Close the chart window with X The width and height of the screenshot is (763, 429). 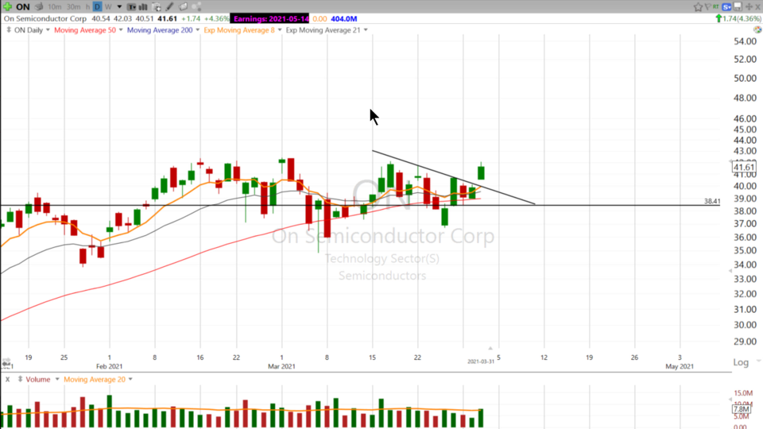tap(757, 7)
